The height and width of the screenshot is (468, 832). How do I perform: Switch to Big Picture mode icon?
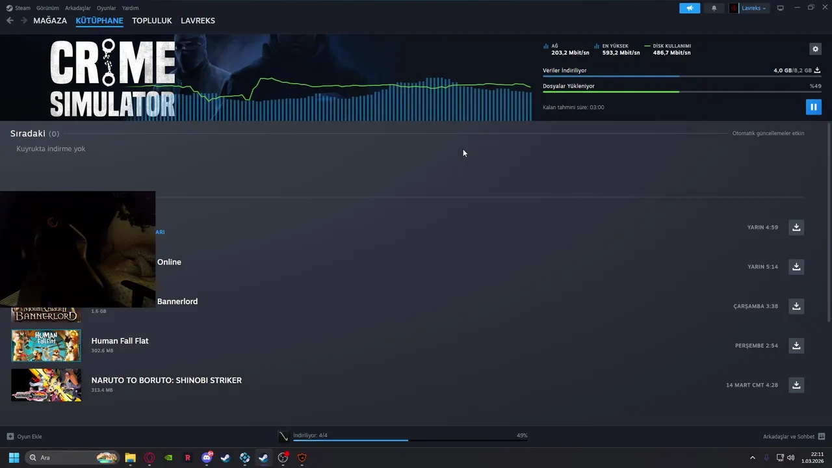coord(781,8)
